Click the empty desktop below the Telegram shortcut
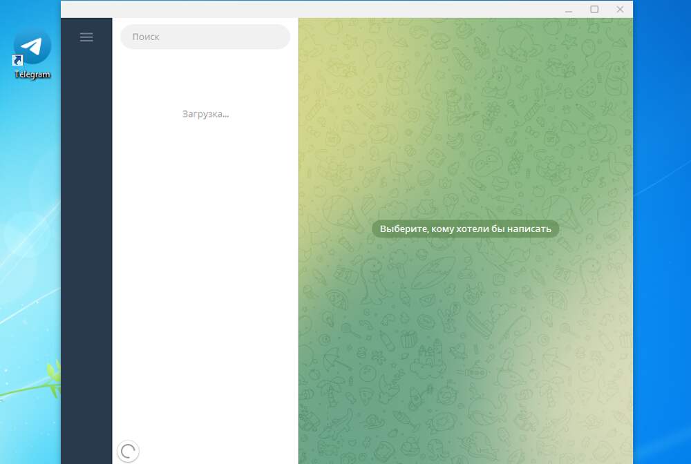 pos(31,173)
